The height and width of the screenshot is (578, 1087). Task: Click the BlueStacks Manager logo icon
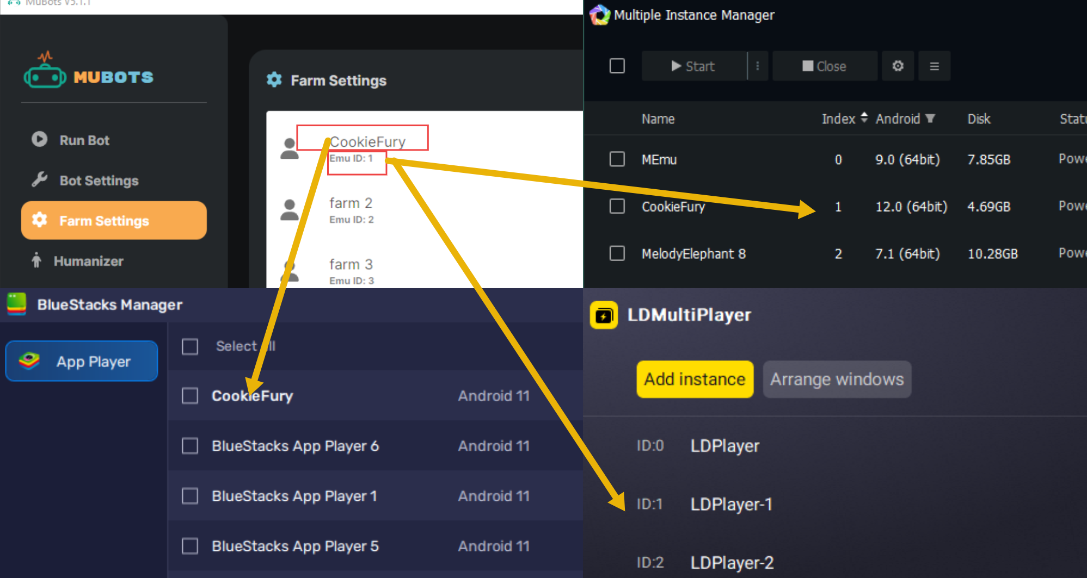(x=16, y=304)
